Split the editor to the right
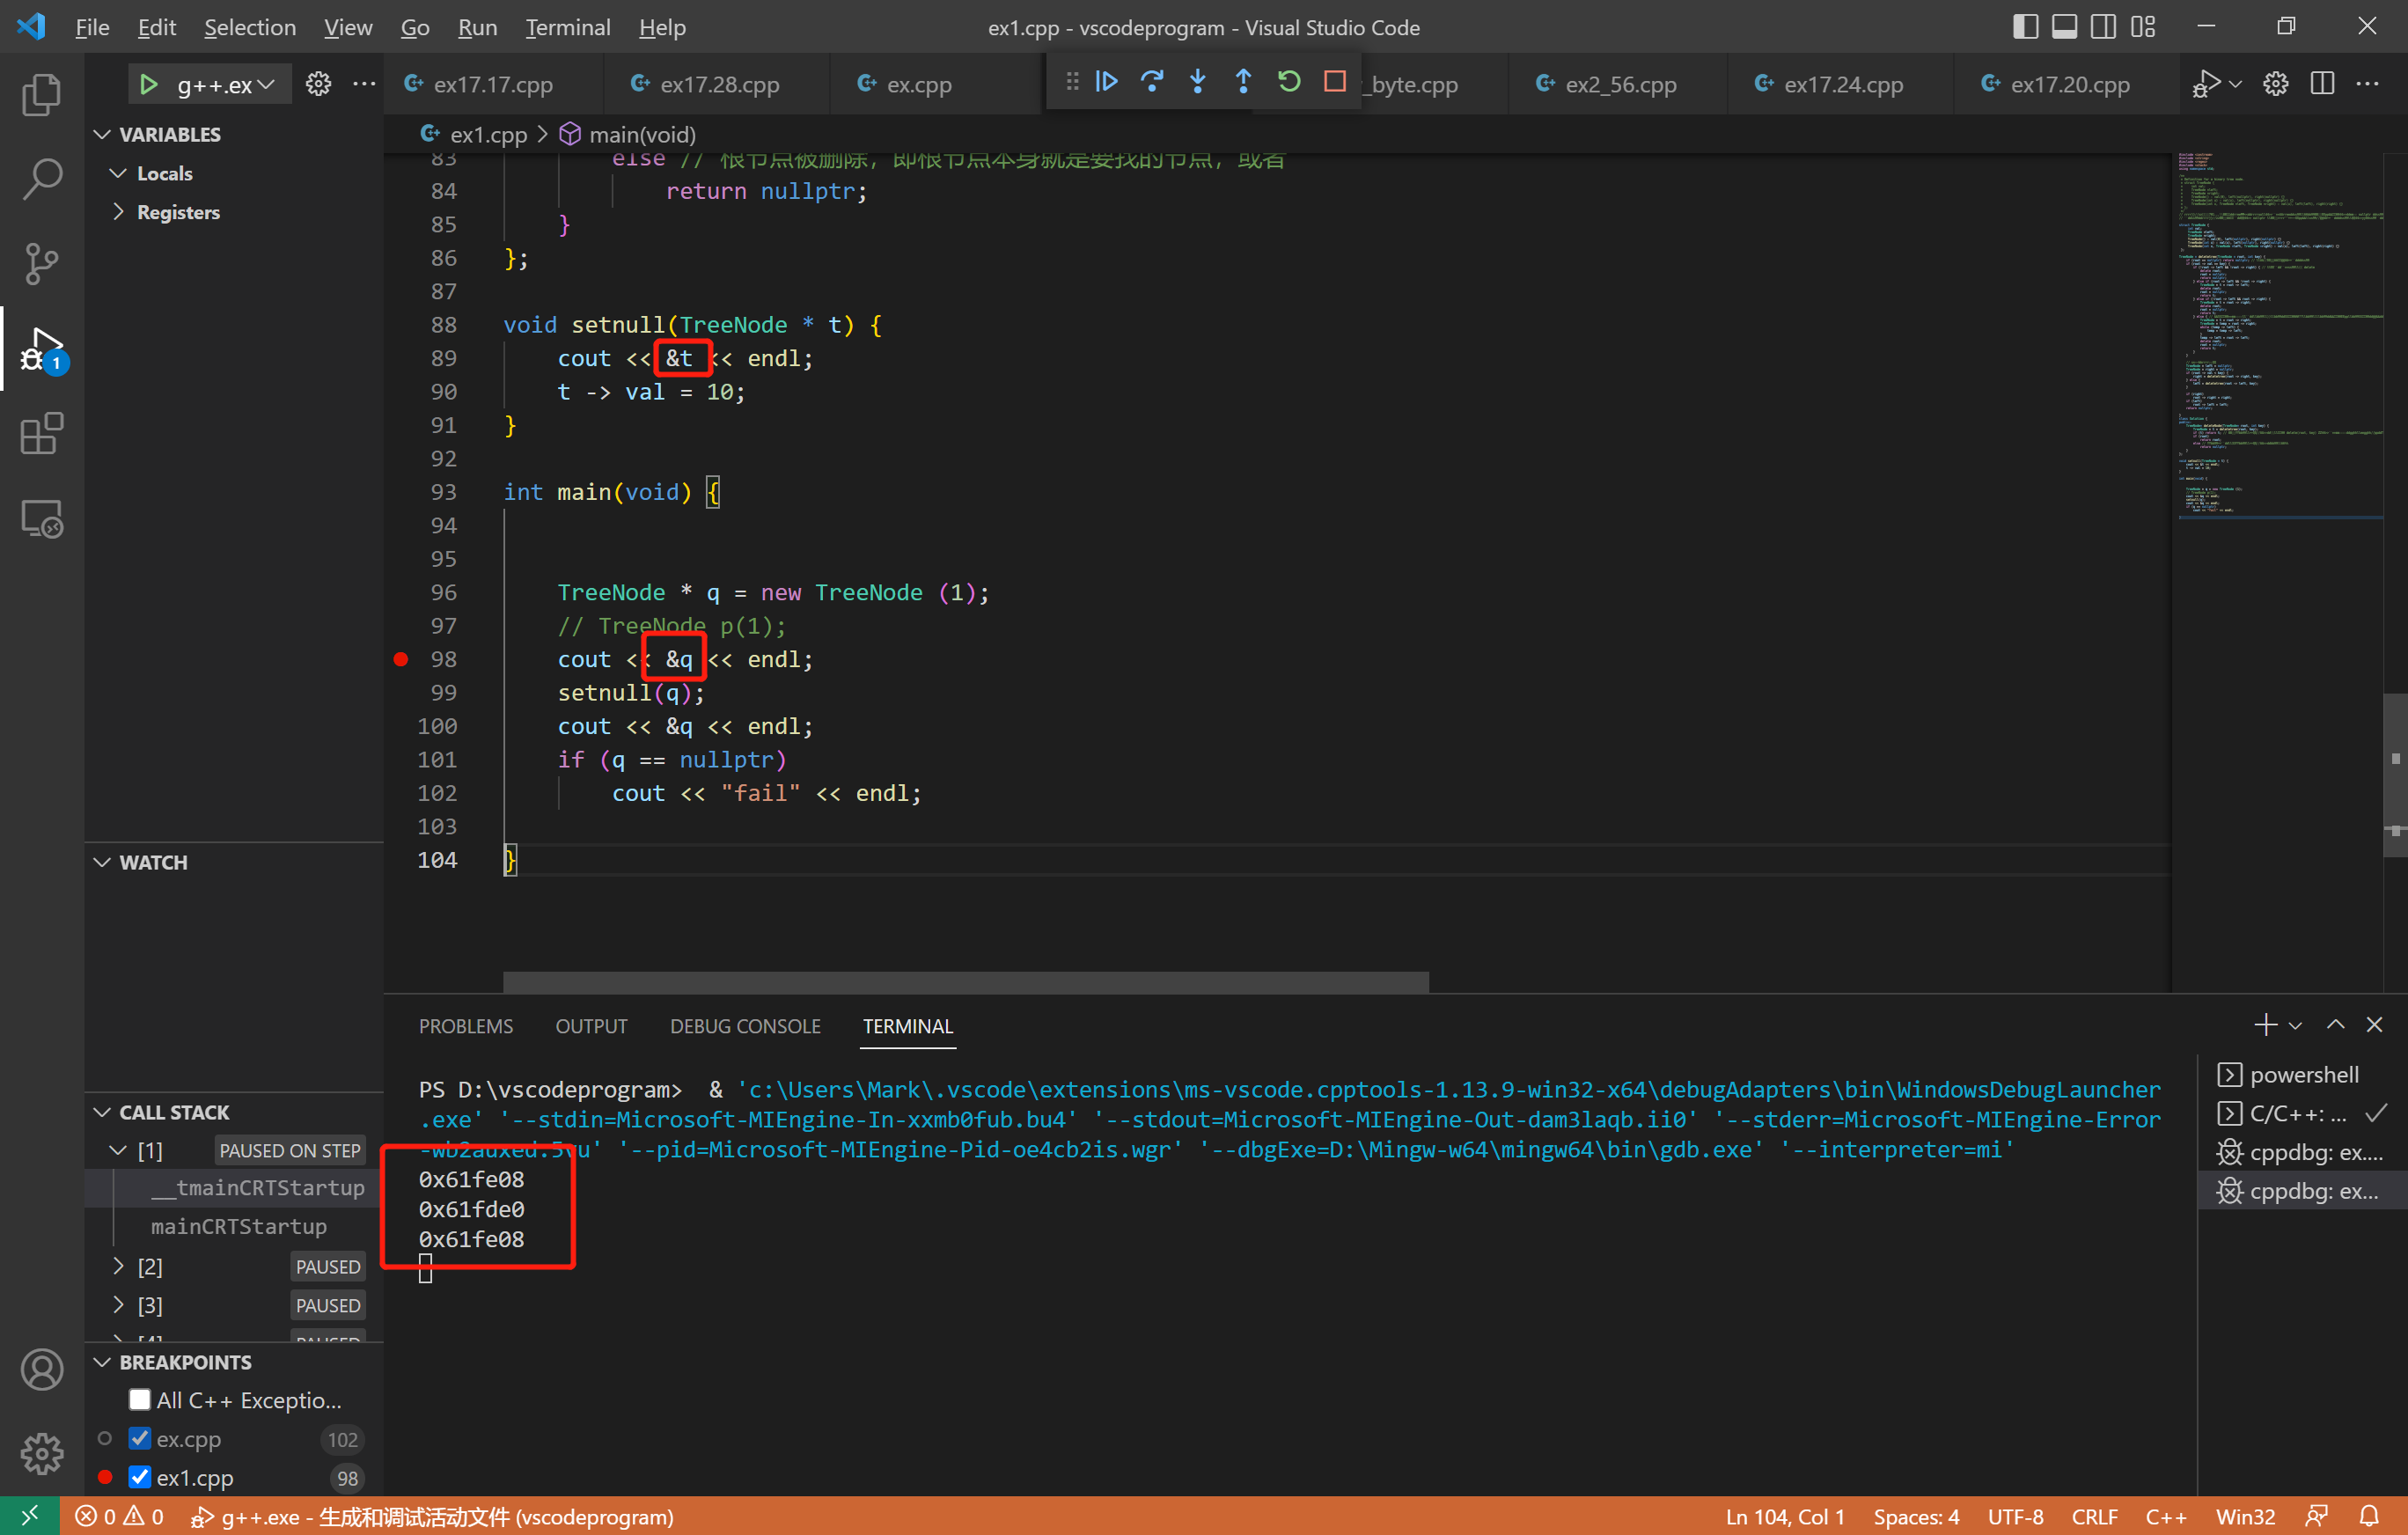Image resolution: width=2408 pixels, height=1535 pixels. 2322,84
